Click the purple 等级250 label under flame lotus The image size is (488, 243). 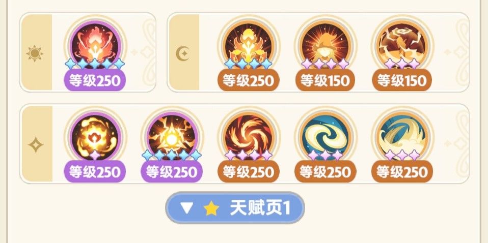coord(95,80)
